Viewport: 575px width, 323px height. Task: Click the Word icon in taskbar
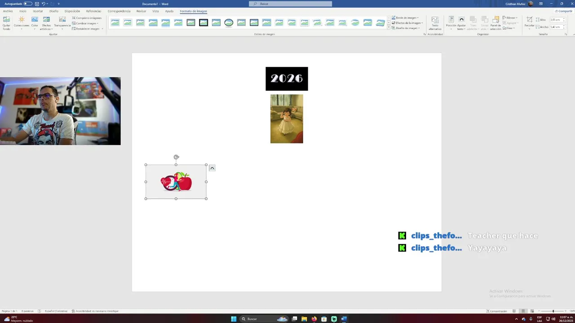pyautogui.click(x=344, y=319)
